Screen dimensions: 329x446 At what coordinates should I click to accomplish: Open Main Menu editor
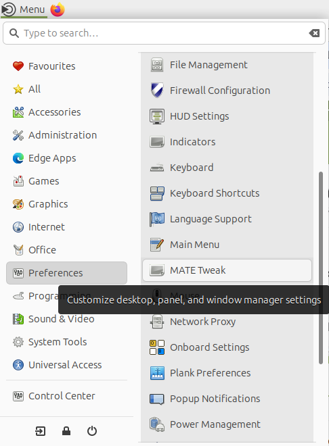(227, 245)
